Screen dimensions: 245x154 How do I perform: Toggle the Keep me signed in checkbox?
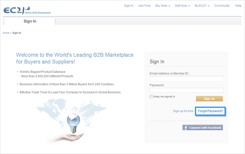pyautogui.click(x=151, y=97)
